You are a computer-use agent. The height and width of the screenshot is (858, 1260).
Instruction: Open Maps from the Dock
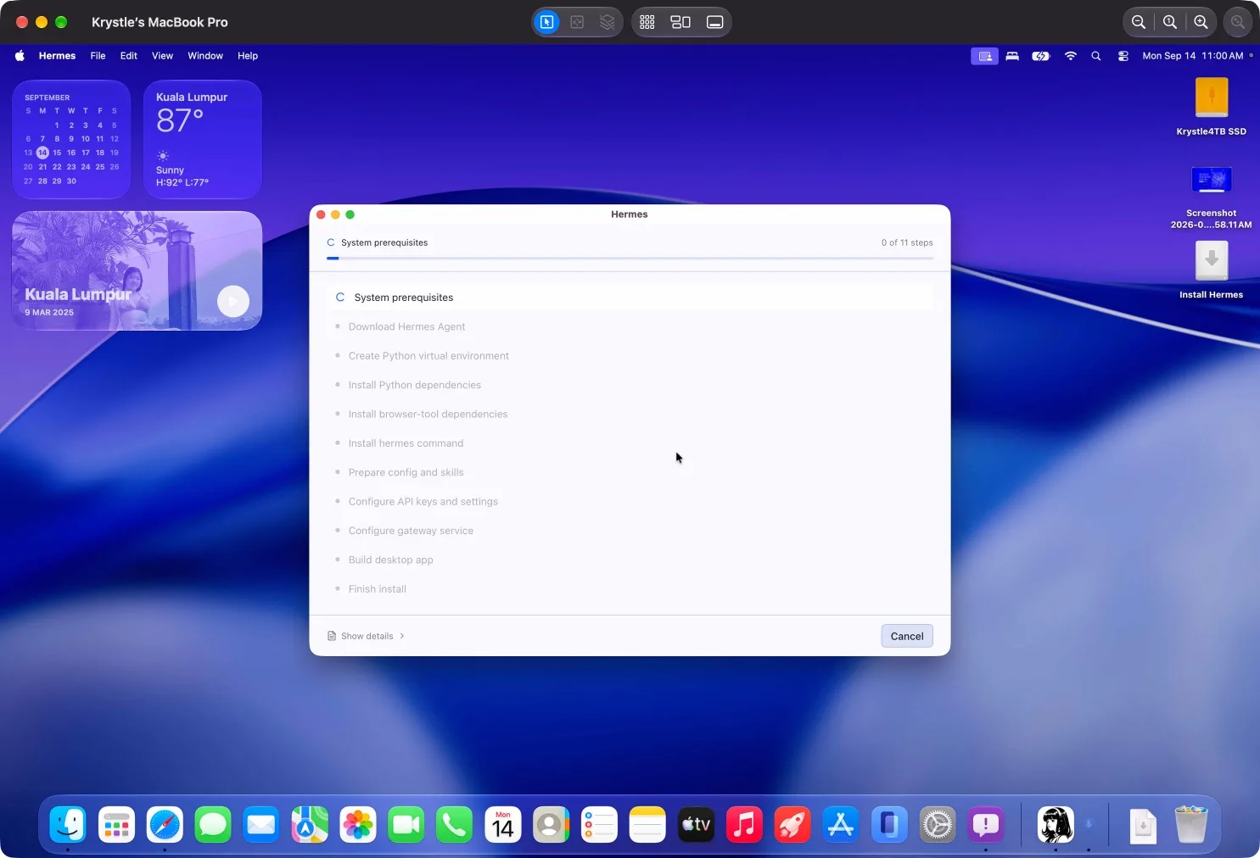click(x=310, y=824)
